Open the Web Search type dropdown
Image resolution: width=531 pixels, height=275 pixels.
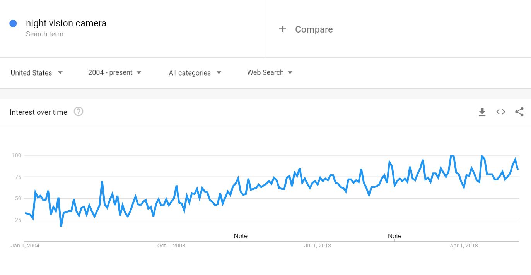pos(270,73)
